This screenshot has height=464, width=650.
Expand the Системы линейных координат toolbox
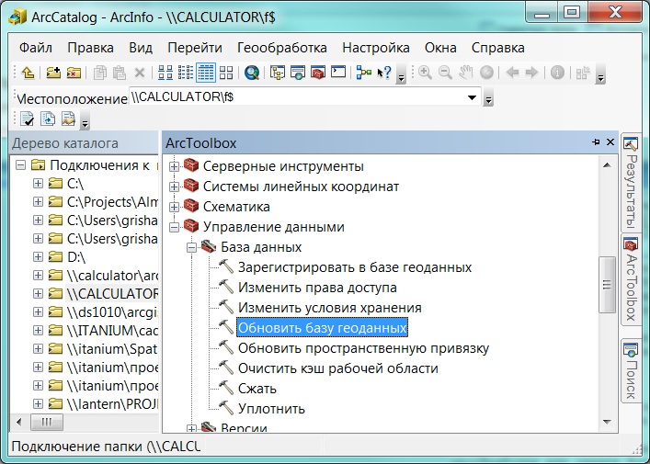coord(174,187)
